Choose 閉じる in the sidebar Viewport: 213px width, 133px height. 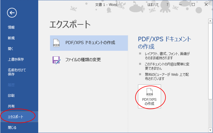click(12, 128)
